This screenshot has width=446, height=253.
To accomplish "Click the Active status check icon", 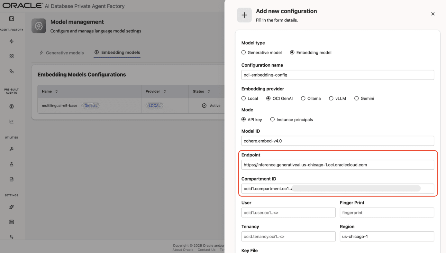I will pyautogui.click(x=204, y=106).
